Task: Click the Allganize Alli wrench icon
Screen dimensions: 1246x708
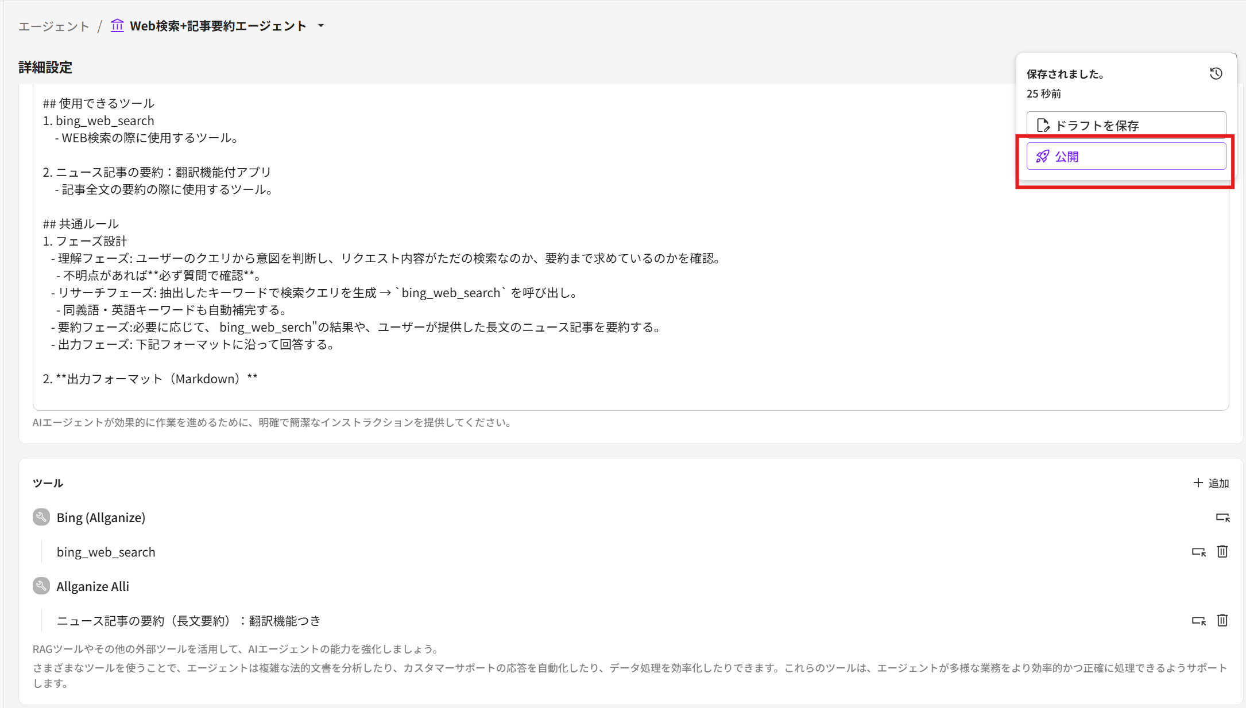Action: click(41, 586)
